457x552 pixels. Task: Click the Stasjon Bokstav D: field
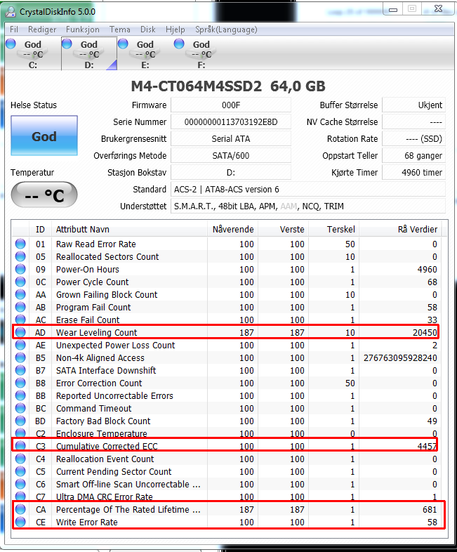[231, 173]
